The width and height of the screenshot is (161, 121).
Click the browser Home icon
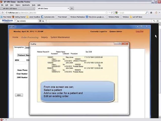click(151, 12)
